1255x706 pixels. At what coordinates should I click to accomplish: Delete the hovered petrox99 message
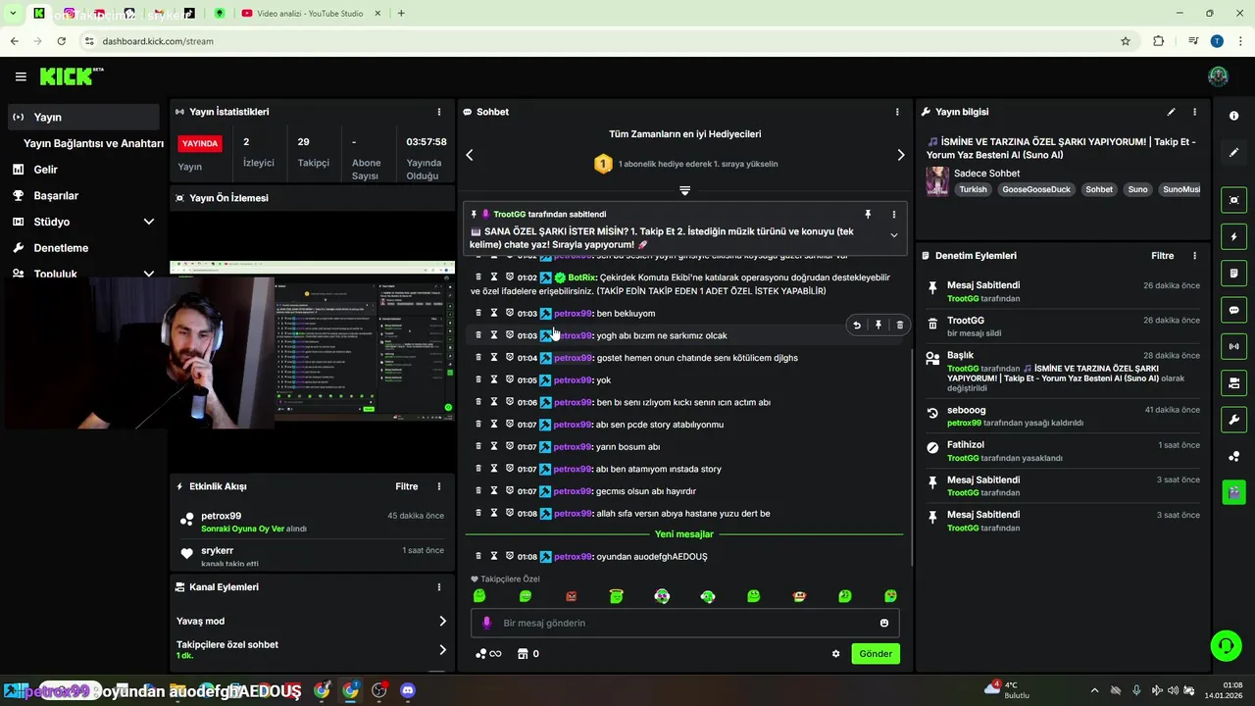point(900,325)
